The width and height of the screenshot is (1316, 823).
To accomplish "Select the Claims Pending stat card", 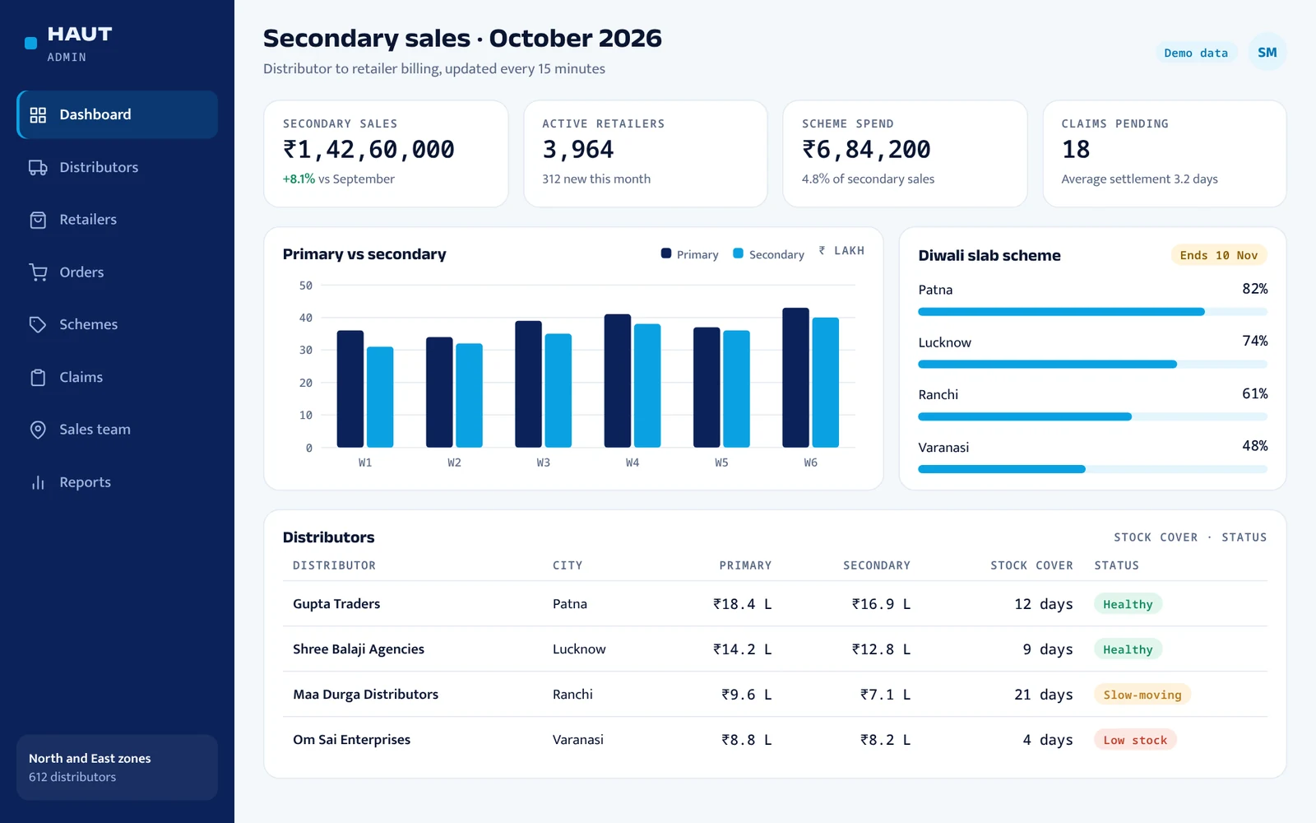I will click(1165, 154).
